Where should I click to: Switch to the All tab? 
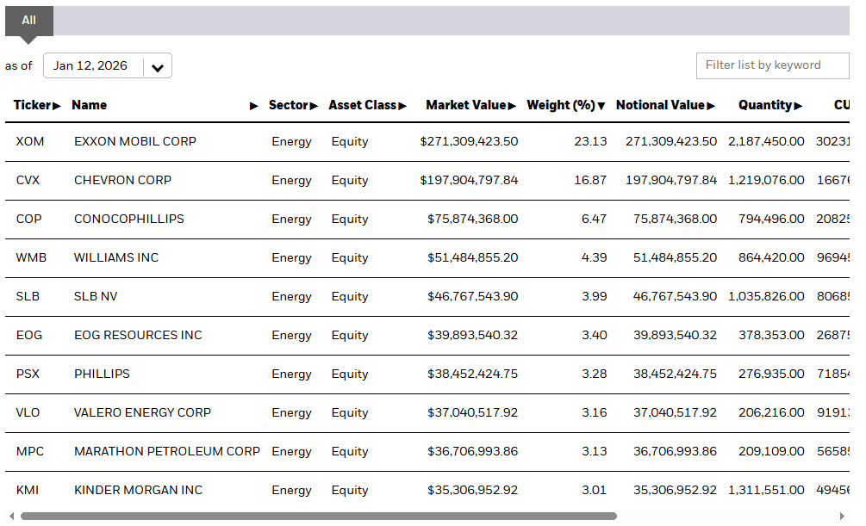point(28,20)
